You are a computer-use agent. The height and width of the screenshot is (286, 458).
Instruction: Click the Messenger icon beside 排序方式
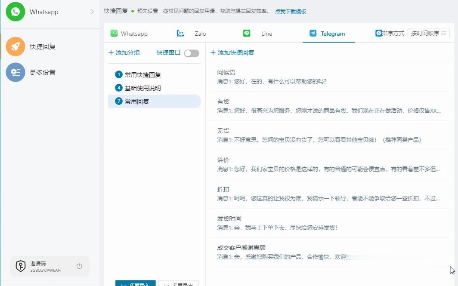tap(378, 33)
